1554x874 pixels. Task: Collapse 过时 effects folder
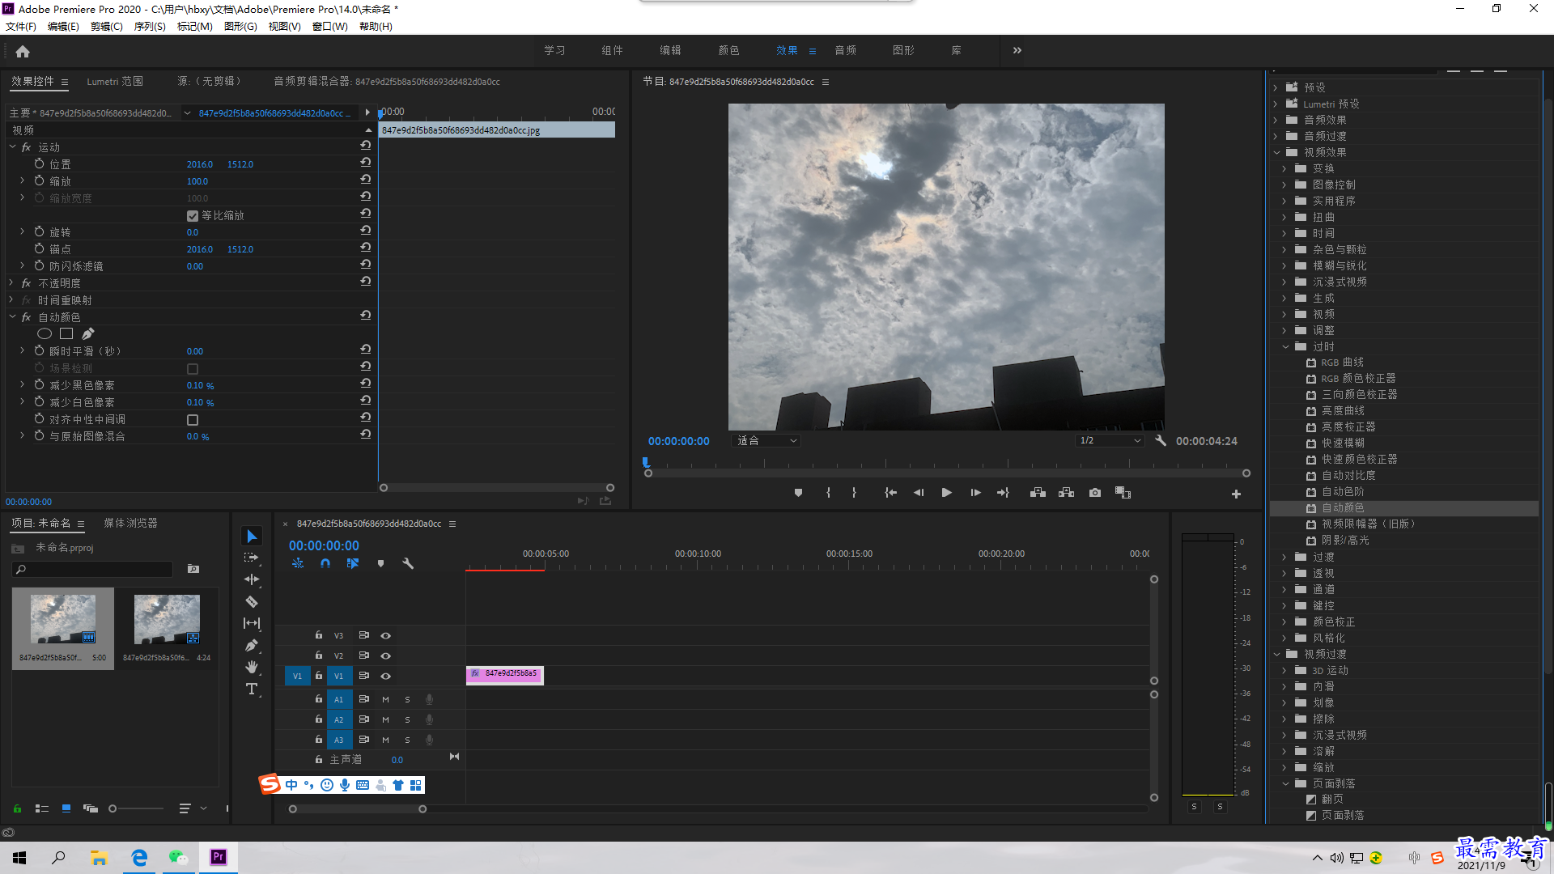point(1285,346)
